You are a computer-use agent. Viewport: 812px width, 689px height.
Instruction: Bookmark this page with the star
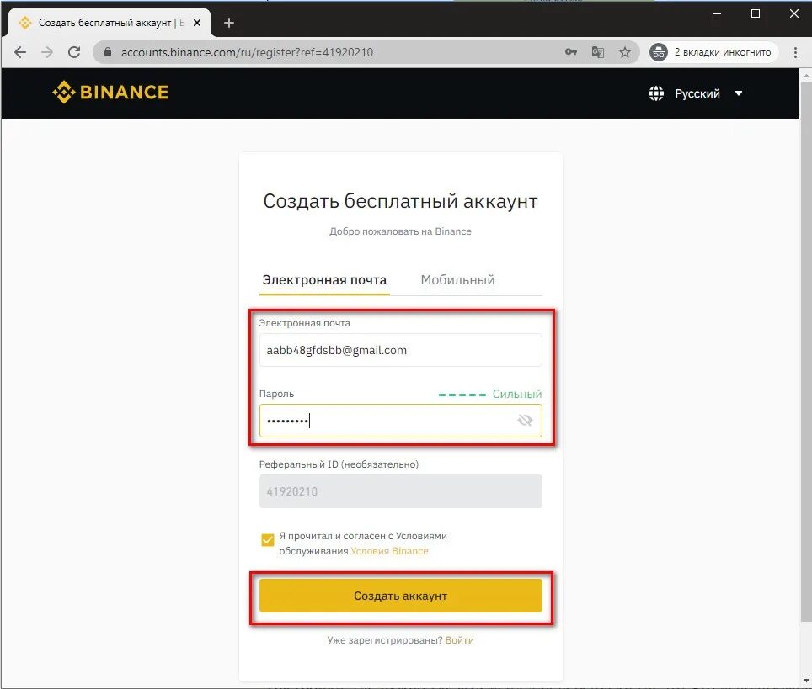pyautogui.click(x=625, y=52)
